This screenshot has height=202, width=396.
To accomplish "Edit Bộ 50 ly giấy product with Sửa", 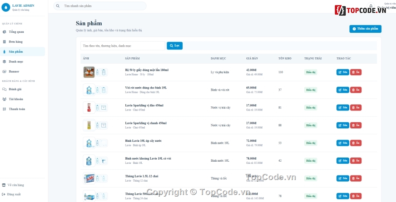I will point(343,72).
